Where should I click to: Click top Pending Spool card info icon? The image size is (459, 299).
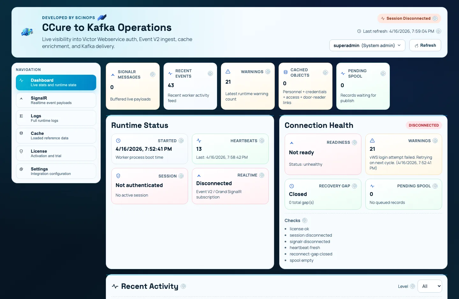click(x=383, y=73)
